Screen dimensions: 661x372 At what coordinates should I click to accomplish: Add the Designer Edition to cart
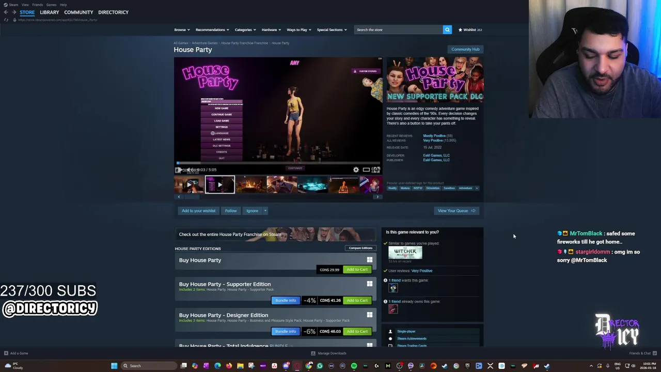[357, 331]
